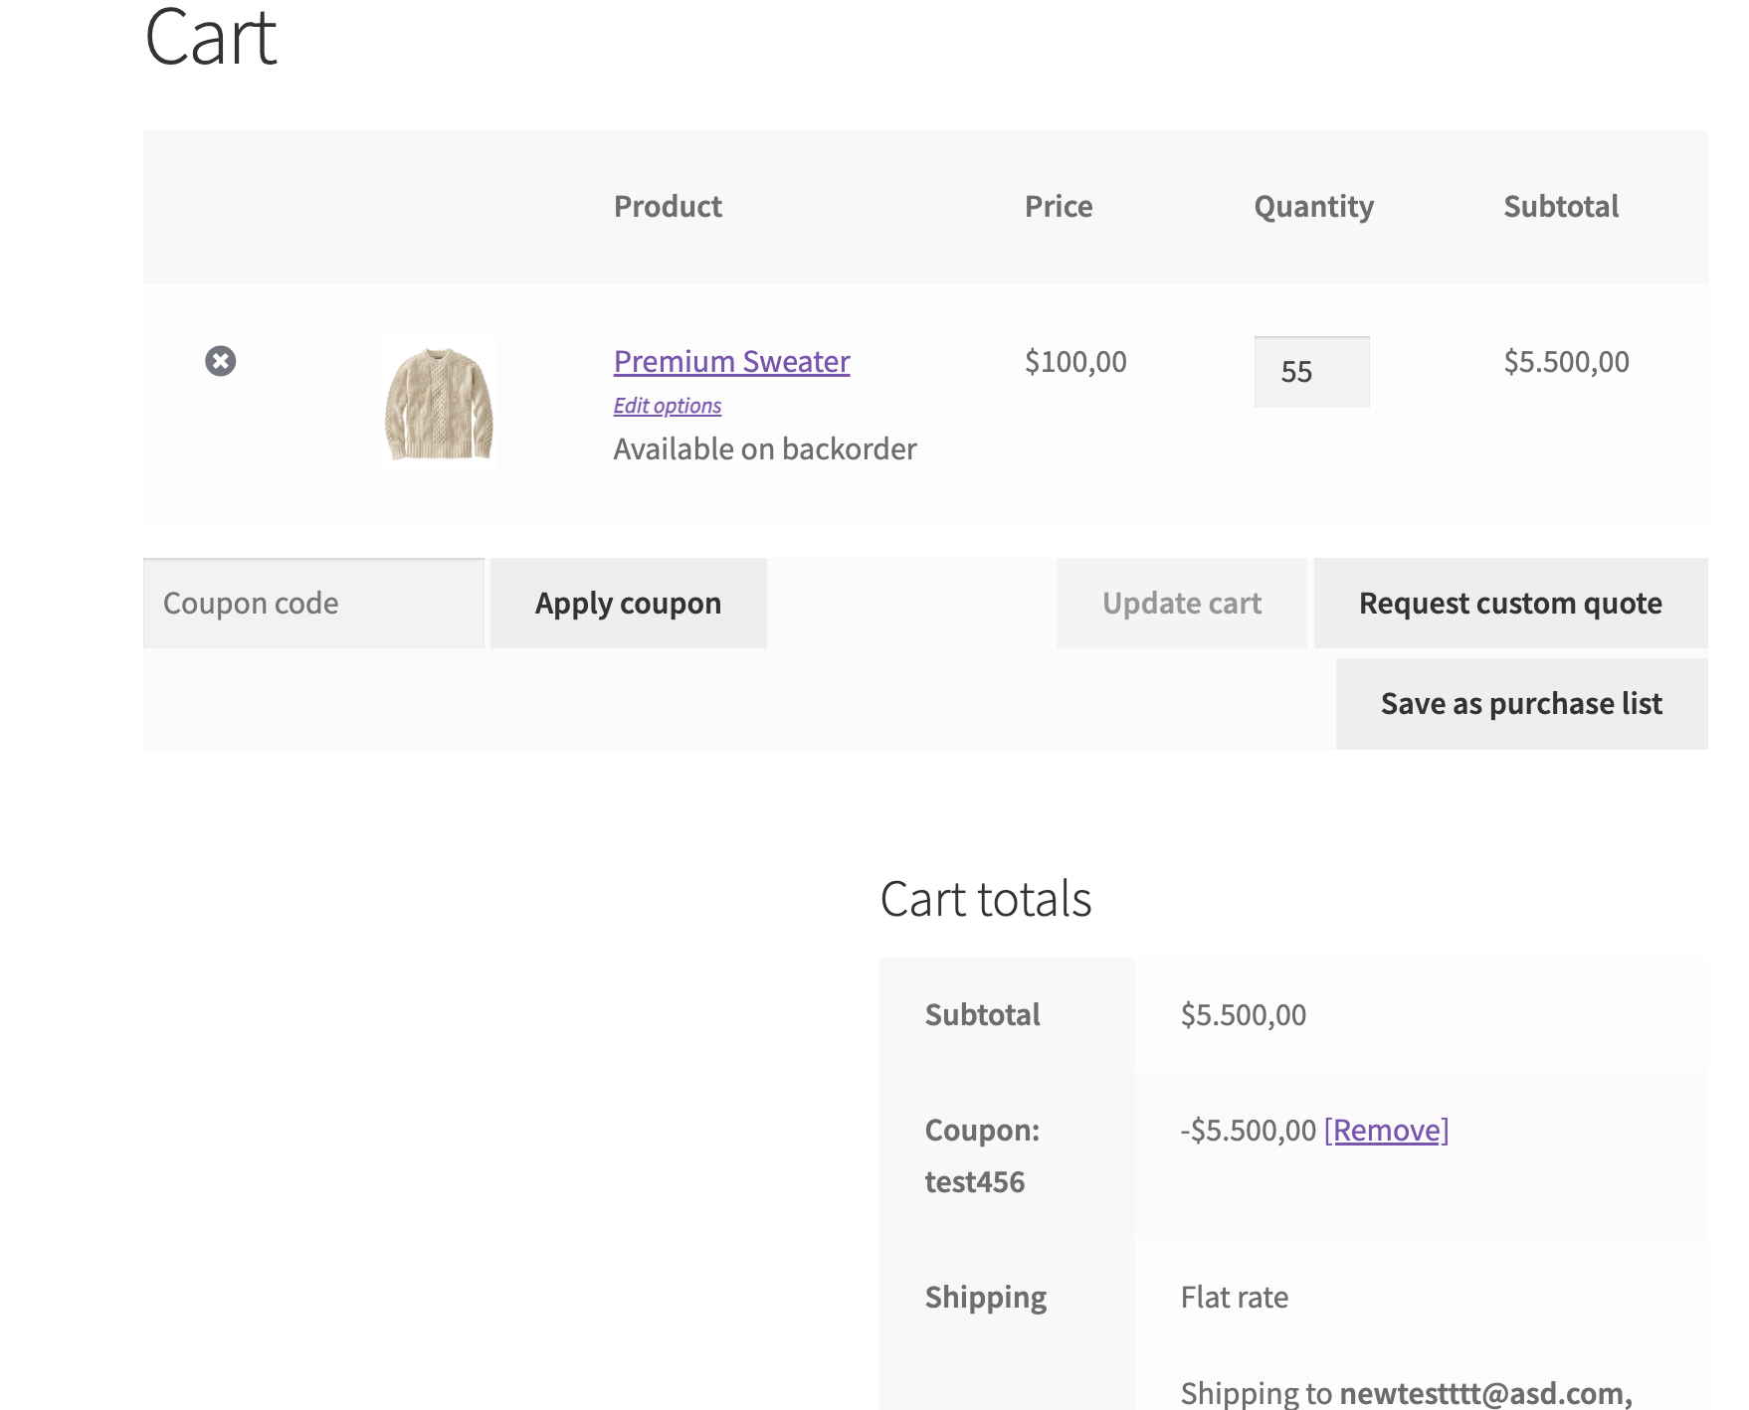Screen dimensions: 1749x1410
Task: Click the Apply coupon button
Action: [x=628, y=604]
